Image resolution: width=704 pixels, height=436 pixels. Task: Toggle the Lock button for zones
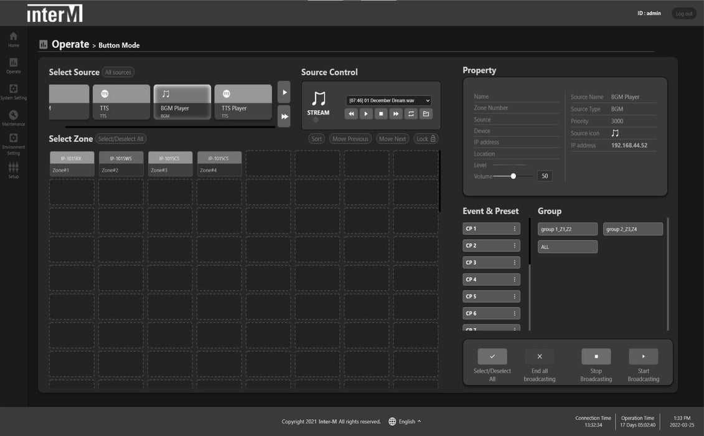coord(426,139)
